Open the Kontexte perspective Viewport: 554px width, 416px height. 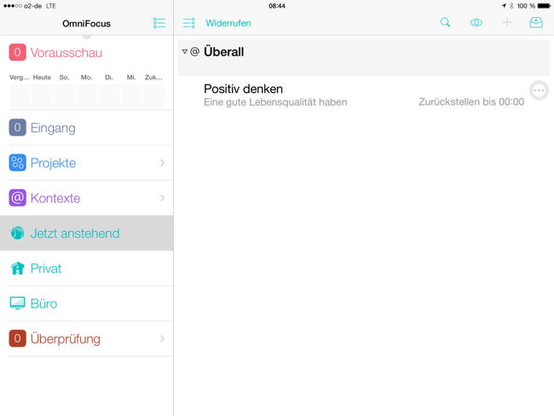point(55,198)
